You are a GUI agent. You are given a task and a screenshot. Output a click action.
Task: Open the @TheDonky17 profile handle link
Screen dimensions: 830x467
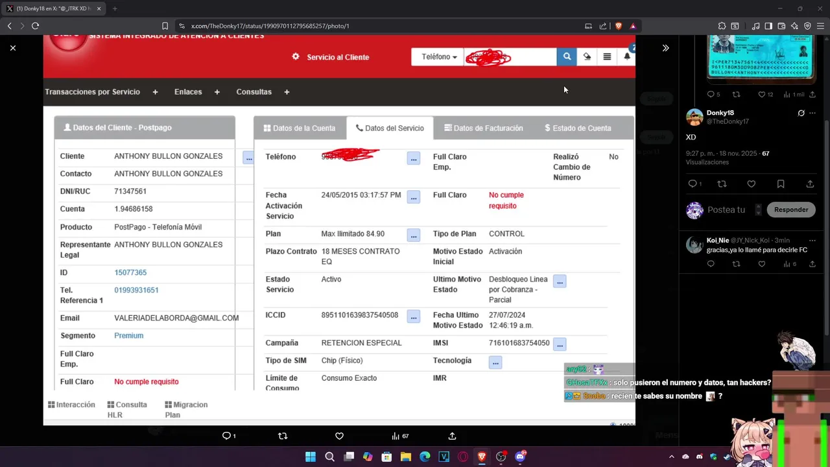point(728,121)
